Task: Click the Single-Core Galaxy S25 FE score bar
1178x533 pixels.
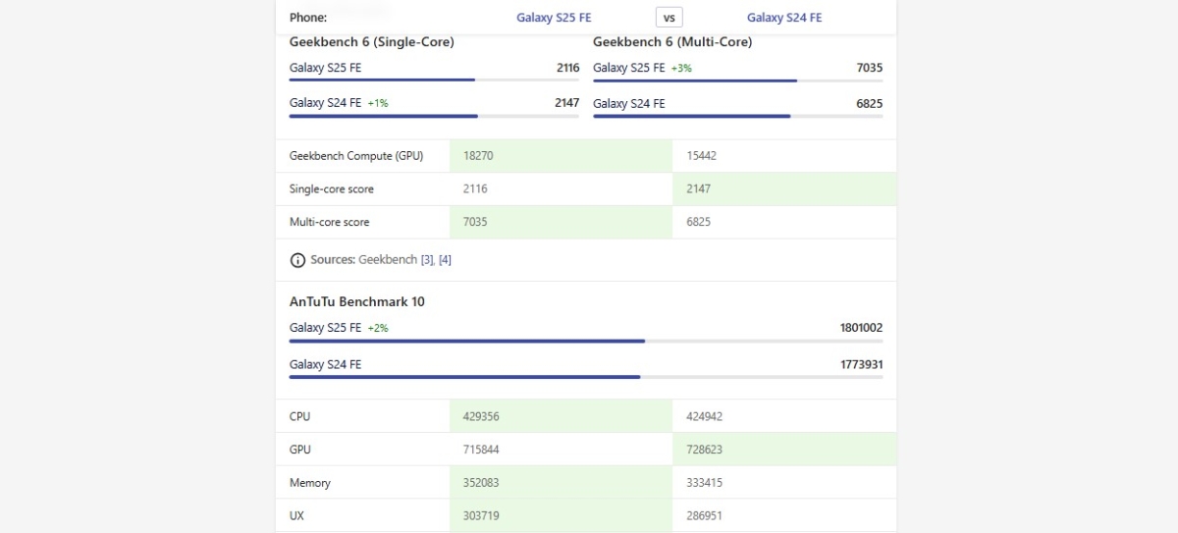Action: [434, 80]
